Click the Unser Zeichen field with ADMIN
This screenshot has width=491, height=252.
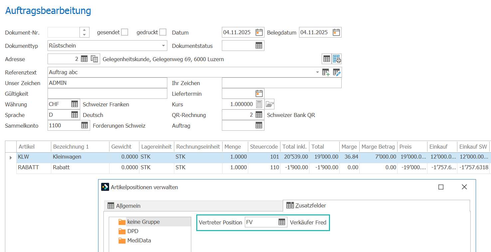(107, 83)
